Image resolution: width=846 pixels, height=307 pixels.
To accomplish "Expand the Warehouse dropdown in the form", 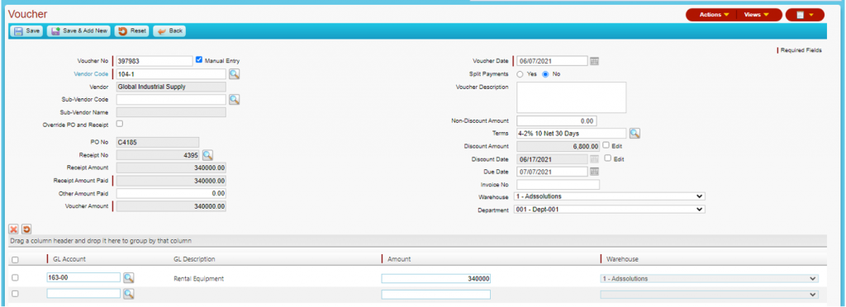I will (x=611, y=196).
